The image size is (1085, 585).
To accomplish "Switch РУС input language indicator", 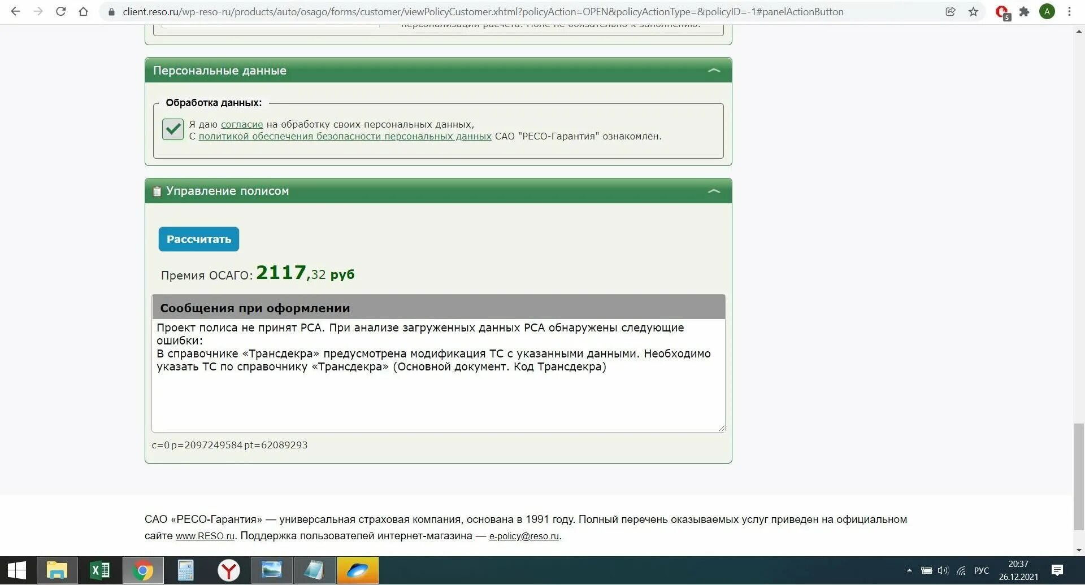I will [x=982, y=571].
